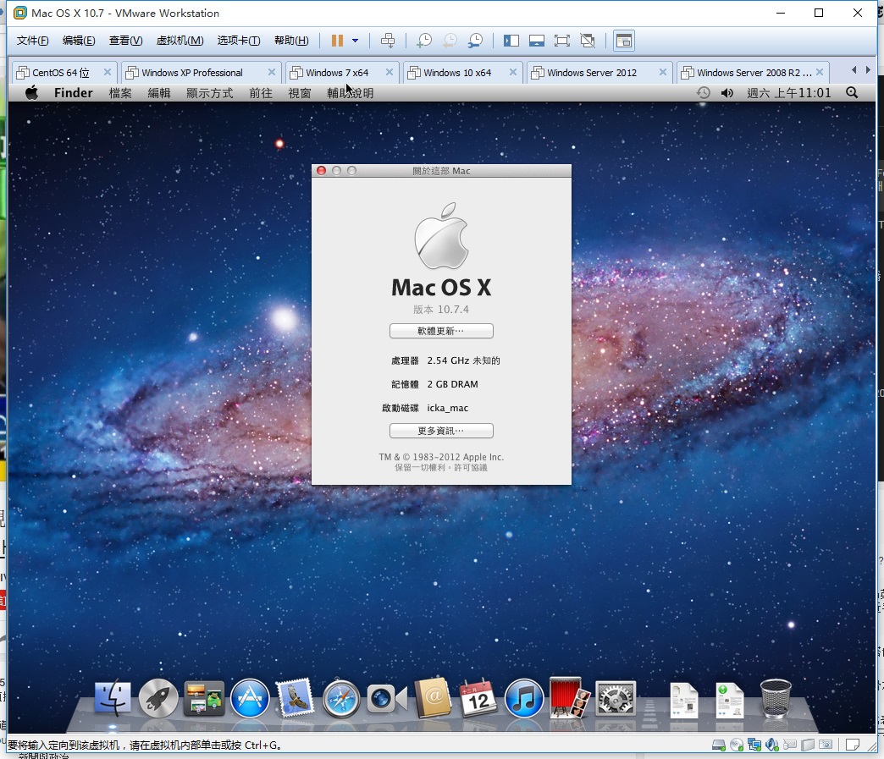884x759 pixels.
Task: Open Safari from the dock
Action: [341, 699]
